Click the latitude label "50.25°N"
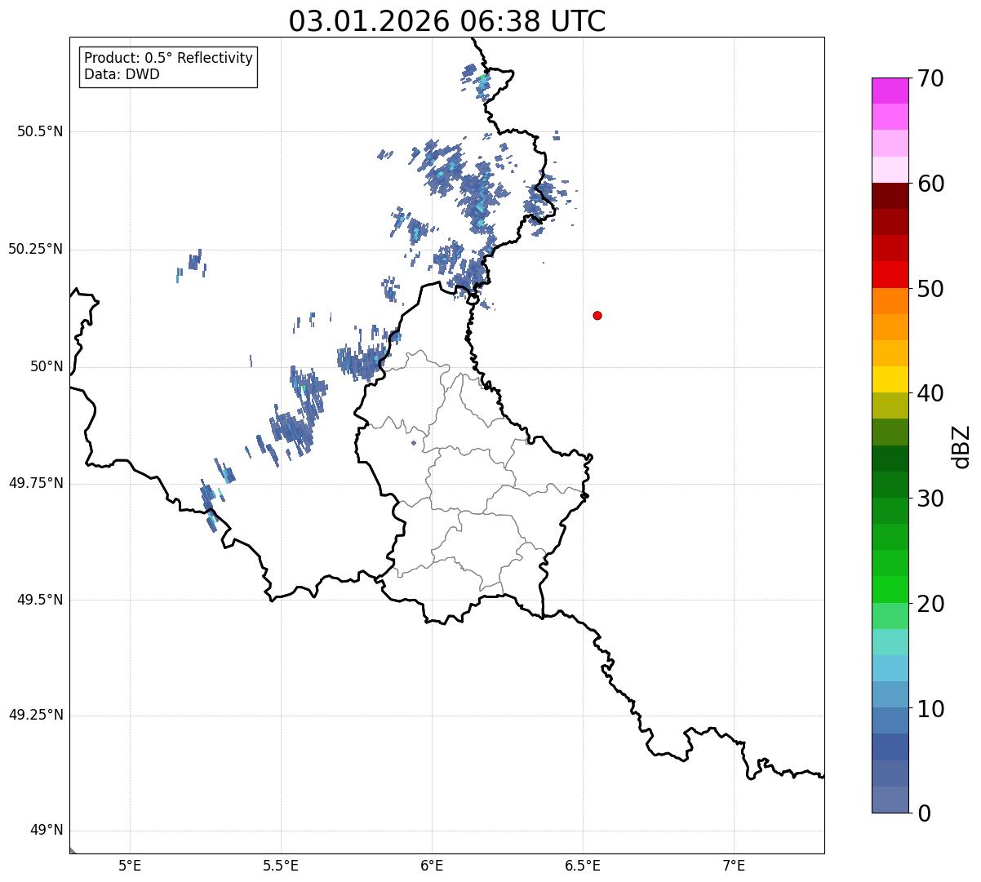 click(x=36, y=249)
